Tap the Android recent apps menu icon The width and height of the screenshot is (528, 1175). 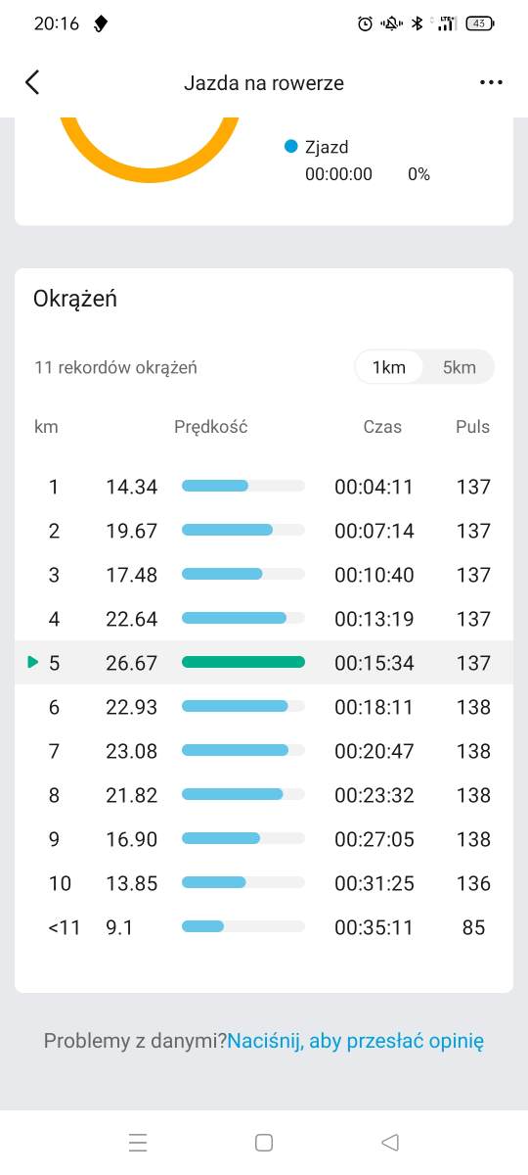pyautogui.click(x=138, y=1142)
